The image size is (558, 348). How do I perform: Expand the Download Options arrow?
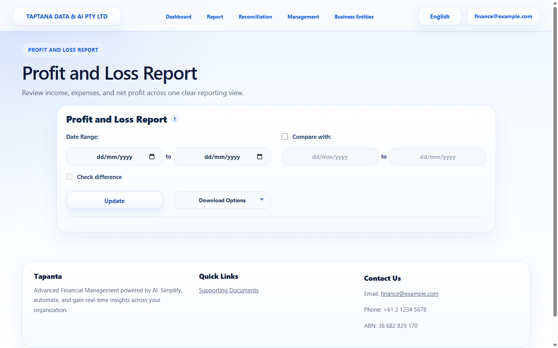(x=262, y=200)
